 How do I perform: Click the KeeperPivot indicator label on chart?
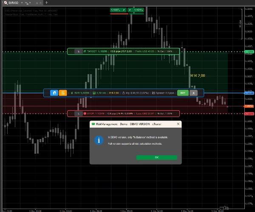pos(31,14)
